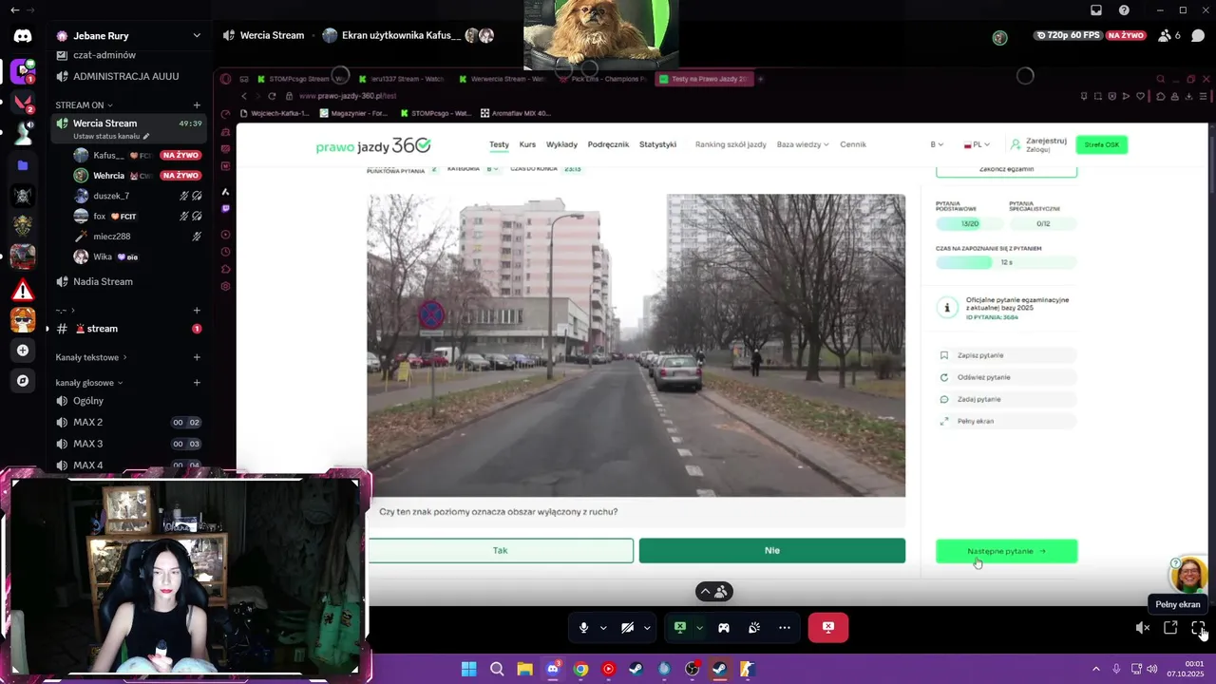Open Statystyki menu item

click(x=657, y=144)
